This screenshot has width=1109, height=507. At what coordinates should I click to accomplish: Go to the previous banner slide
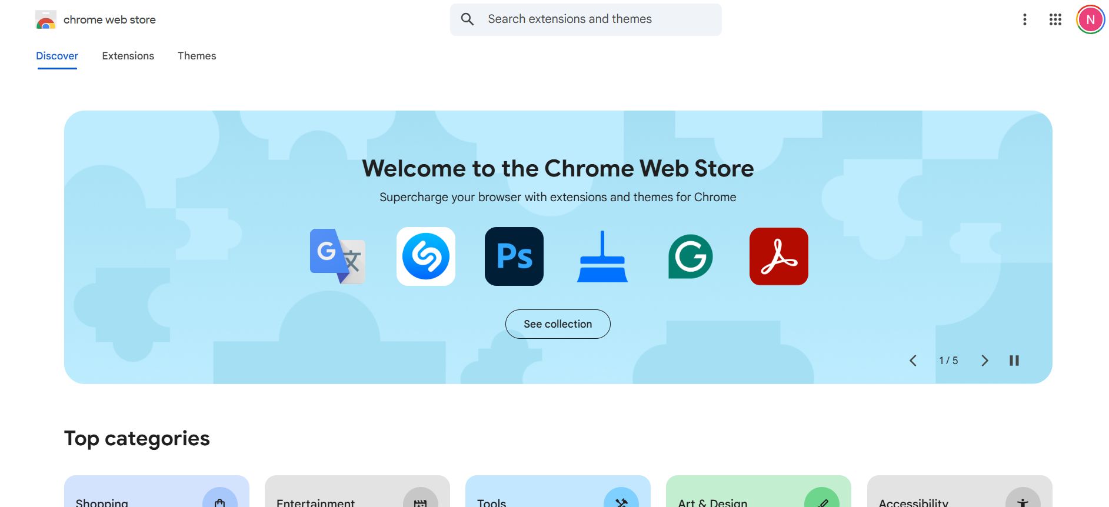tap(913, 361)
